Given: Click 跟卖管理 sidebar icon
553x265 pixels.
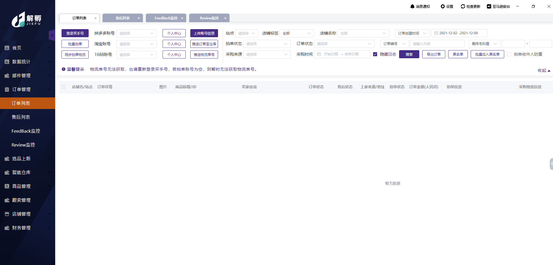Looking at the screenshot, I should [7, 200].
